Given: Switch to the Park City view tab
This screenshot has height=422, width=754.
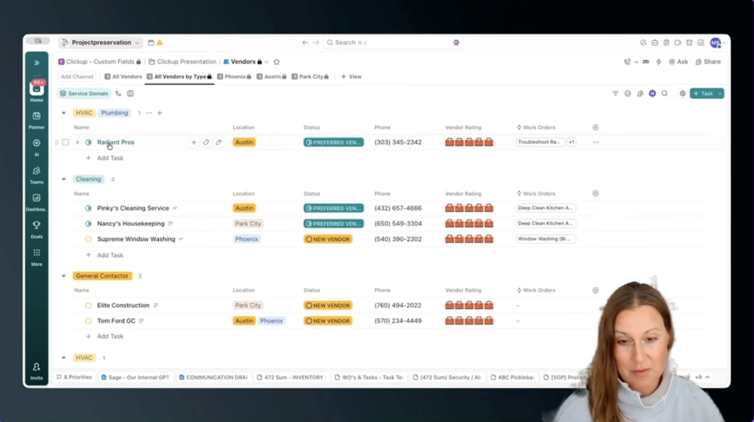Looking at the screenshot, I should click(x=310, y=77).
